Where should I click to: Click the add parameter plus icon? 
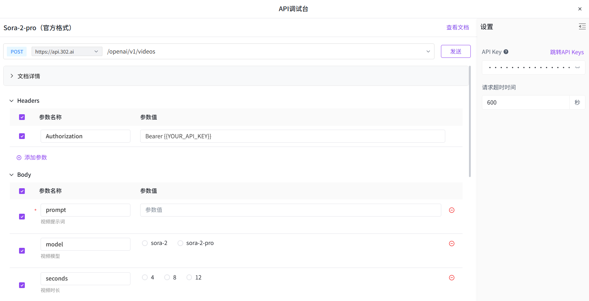pyautogui.click(x=19, y=158)
